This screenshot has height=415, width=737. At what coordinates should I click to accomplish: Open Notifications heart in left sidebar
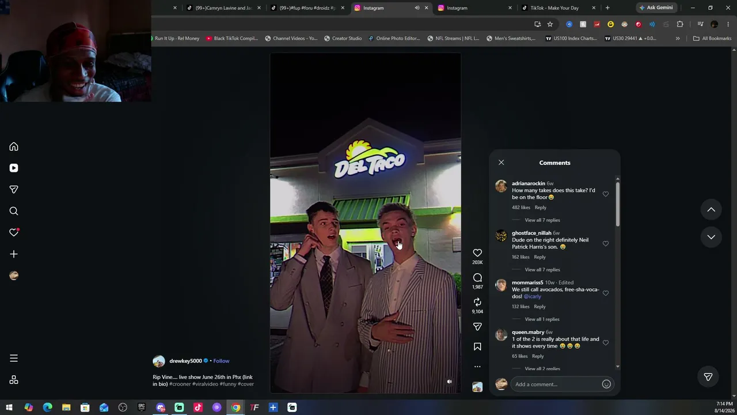coord(14,232)
